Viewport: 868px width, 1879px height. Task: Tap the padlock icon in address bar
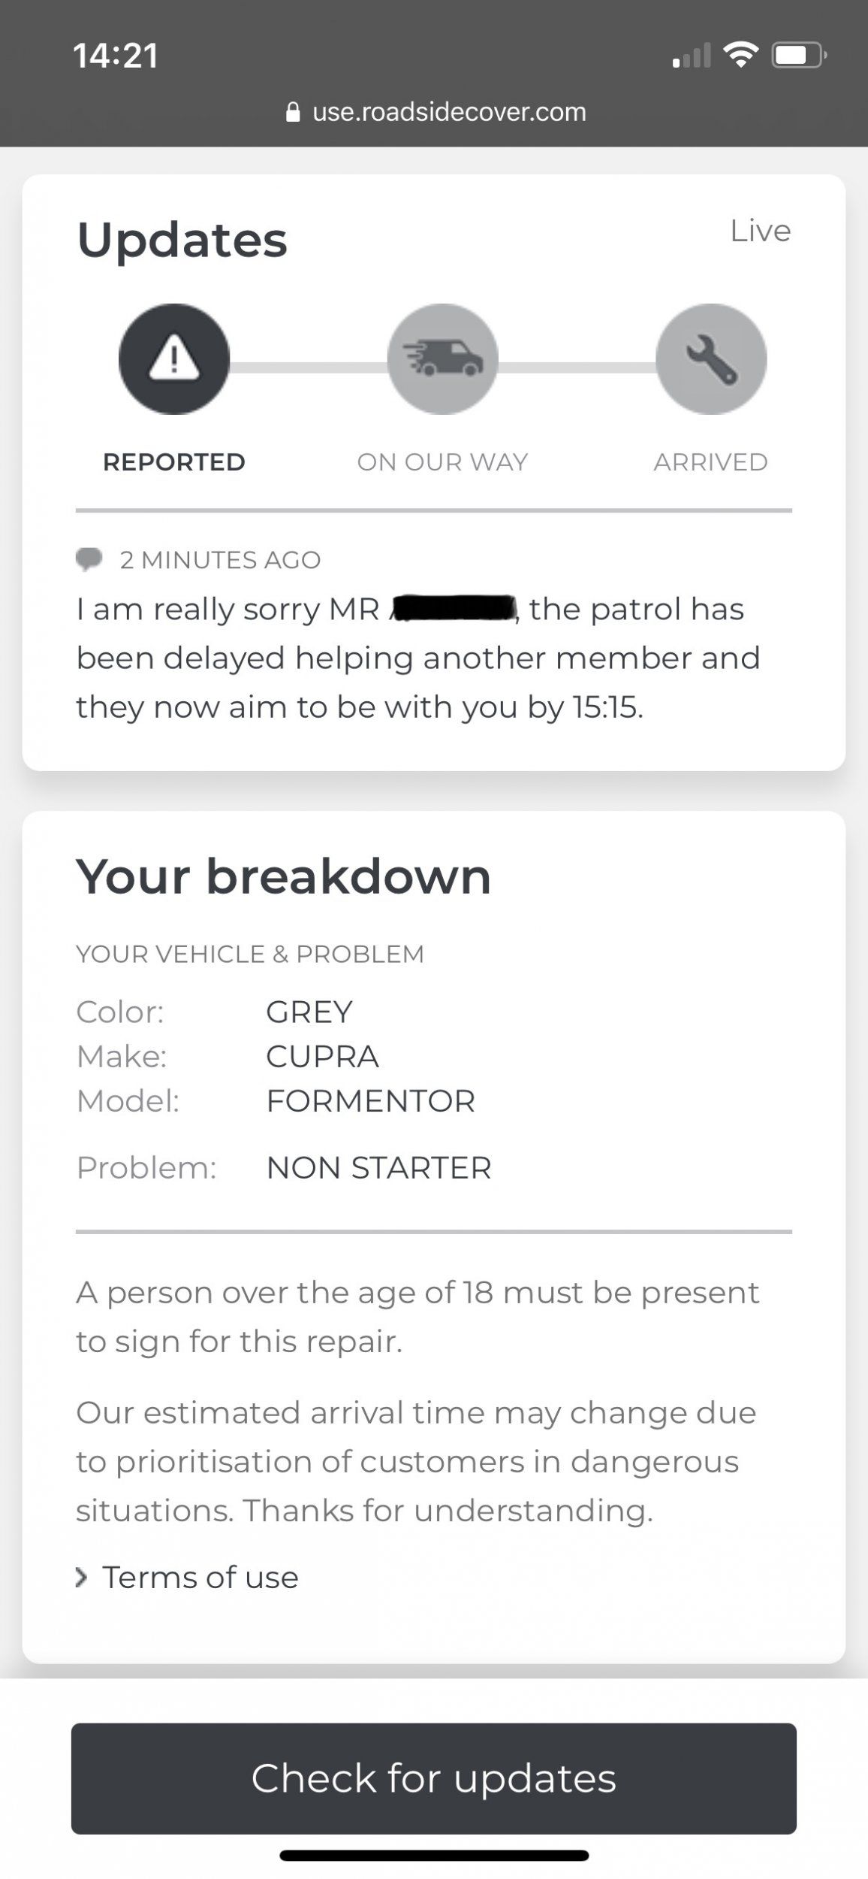(x=294, y=113)
